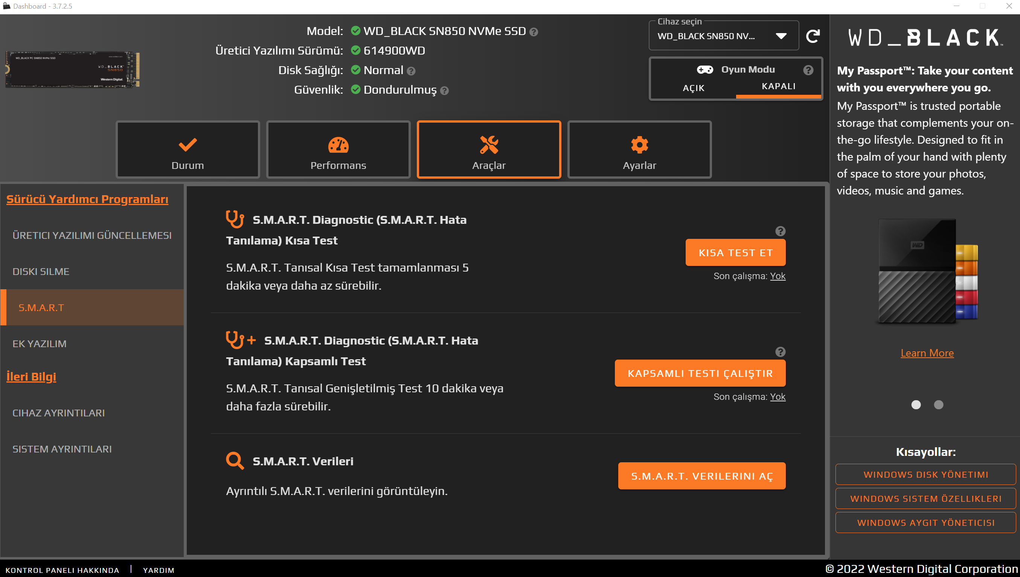This screenshot has height=577, width=1020.
Task: Follow the Learn More link
Action: (x=927, y=353)
